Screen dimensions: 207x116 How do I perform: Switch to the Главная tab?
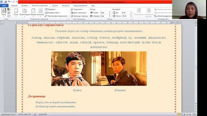coord(14,6)
